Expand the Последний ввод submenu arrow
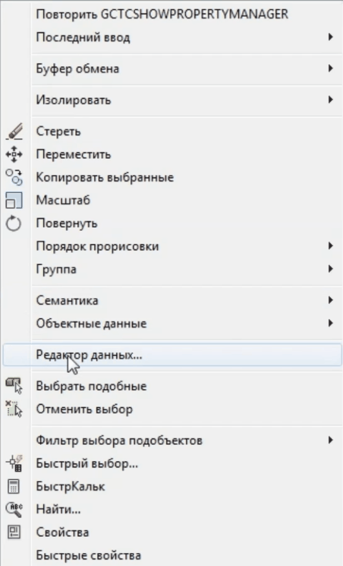Image resolution: width=343 pixels, height=566 pixels. [331, 37]
